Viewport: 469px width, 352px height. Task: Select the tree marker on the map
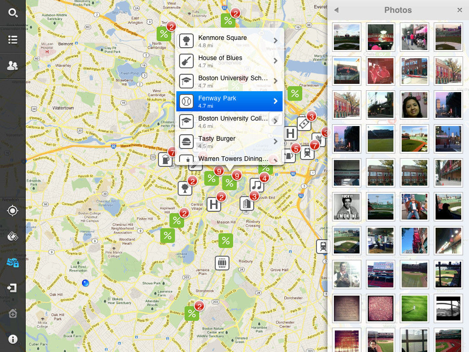185,188
